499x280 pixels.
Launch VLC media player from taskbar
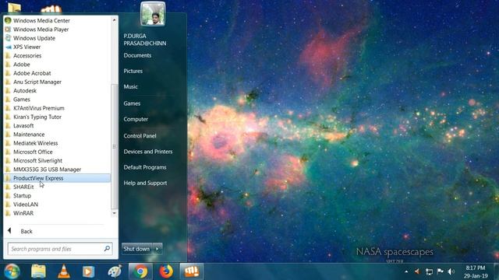(x=64, y=271)
